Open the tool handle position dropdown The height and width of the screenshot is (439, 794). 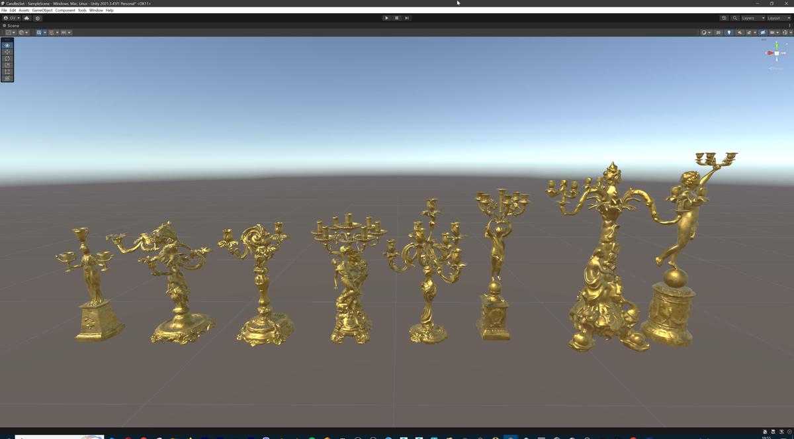(11, 32)
